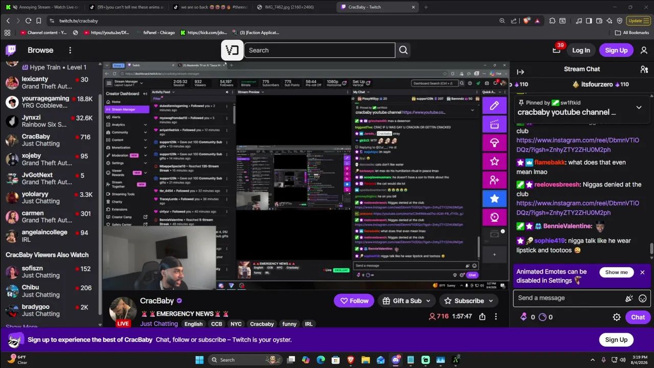The height and width of the screenshot is (368, 654).
Task: Send message with the Chat button
Action: (x=638, y=317)
